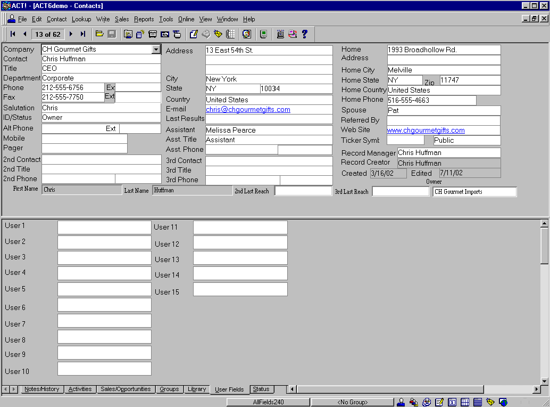Image resolution: width=550 pixels, height=407 pixels.
Task: Click the computer synchronize toolbar icon
Action: [280, 34]
